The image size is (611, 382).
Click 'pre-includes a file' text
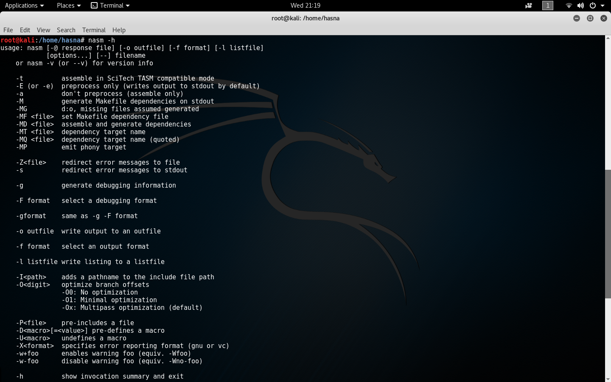[x=98, y=323]
